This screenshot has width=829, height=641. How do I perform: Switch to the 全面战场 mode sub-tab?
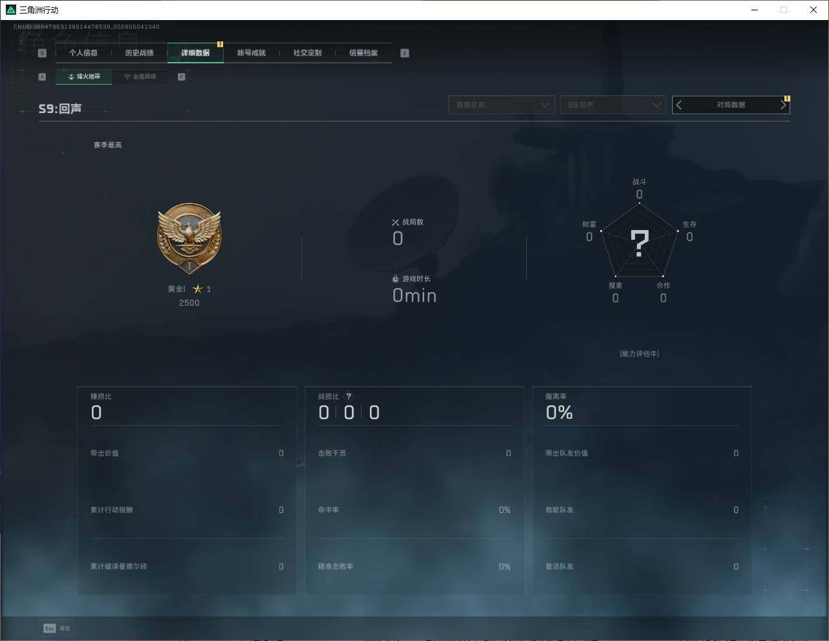pyautogui.click(x=140, y=77)
